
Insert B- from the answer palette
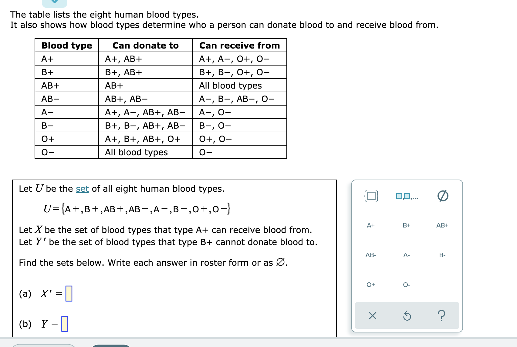coord(442,255)
